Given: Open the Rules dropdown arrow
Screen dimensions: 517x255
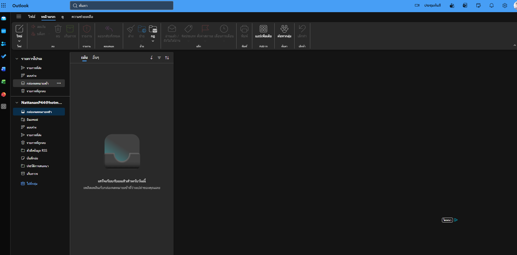Looking at the screenshot, I should tap(153, 41).
